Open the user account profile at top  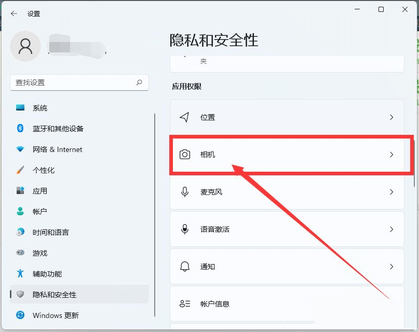[x=25, y=46]
